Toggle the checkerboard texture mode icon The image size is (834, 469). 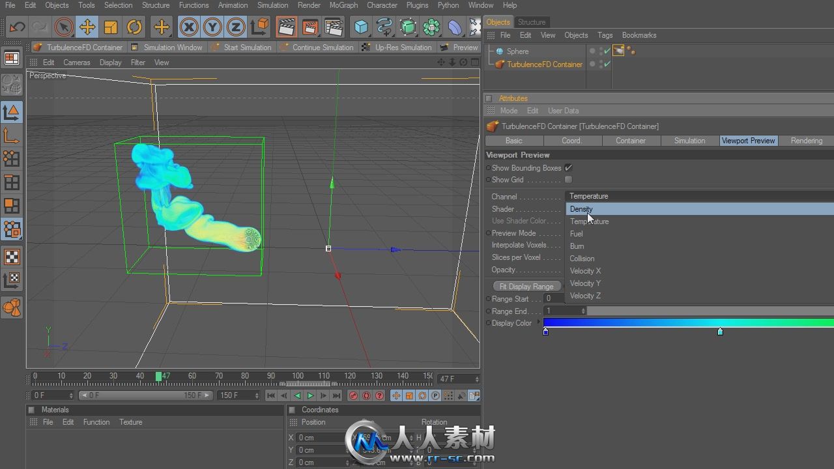pyautogui.click(x=12, y=257)
